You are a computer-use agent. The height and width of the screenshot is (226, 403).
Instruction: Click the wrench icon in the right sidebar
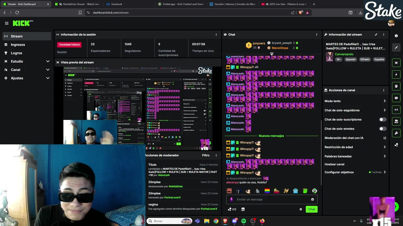point(396,133)
